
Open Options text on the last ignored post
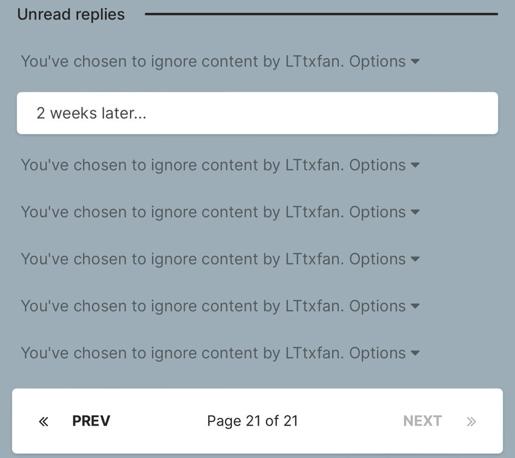point(377,353)
